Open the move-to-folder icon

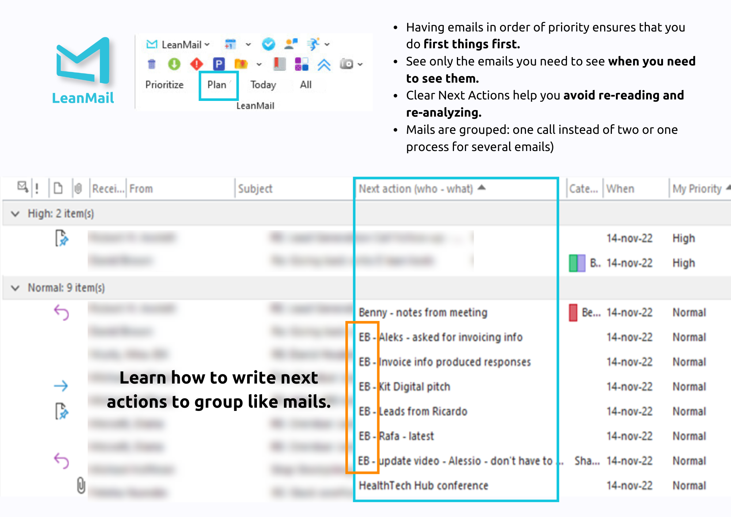point(241,64)
